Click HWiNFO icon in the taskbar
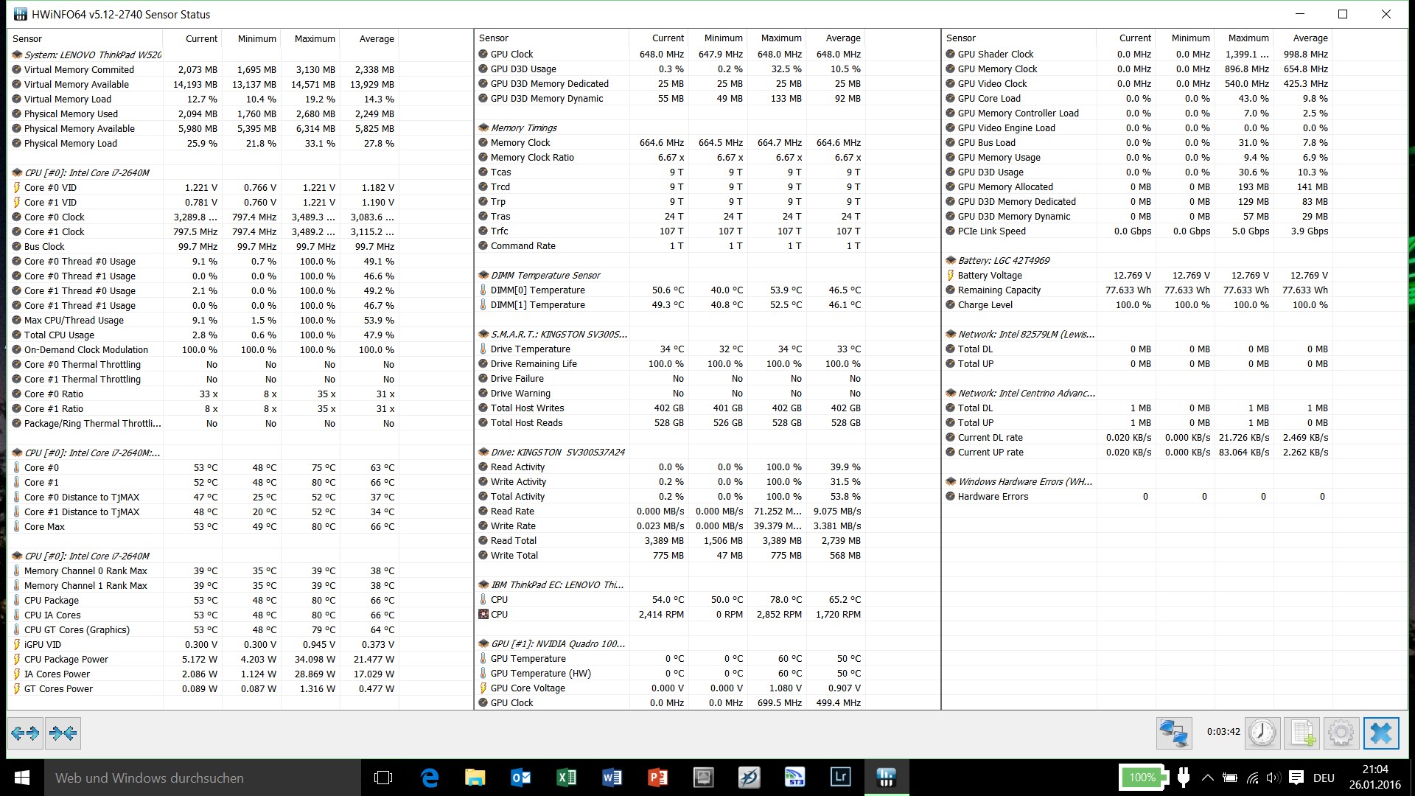The image size is (1415, 796). tap(886, 777)
